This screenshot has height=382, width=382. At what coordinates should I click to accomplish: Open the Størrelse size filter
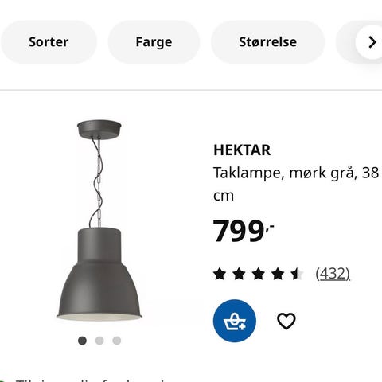[x=268, y=42]
